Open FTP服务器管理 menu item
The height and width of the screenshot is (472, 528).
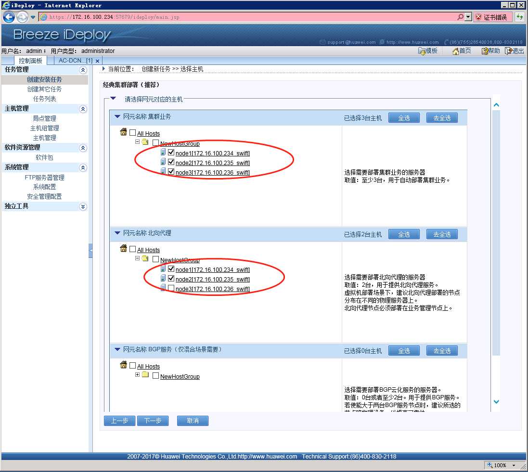[x=44, y=178]
